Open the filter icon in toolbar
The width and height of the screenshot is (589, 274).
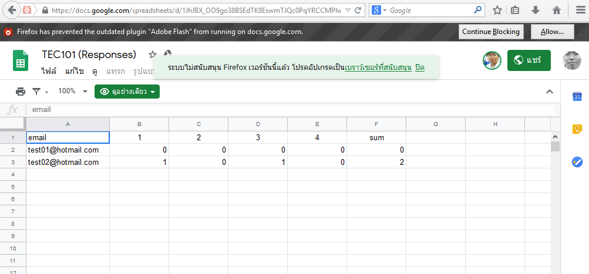point(37,92)
